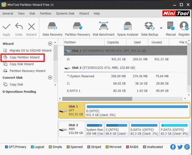This screenshot has width=192, height=155.
Task: Click the Logical legend swatch
Action: (x=32, y=147)
